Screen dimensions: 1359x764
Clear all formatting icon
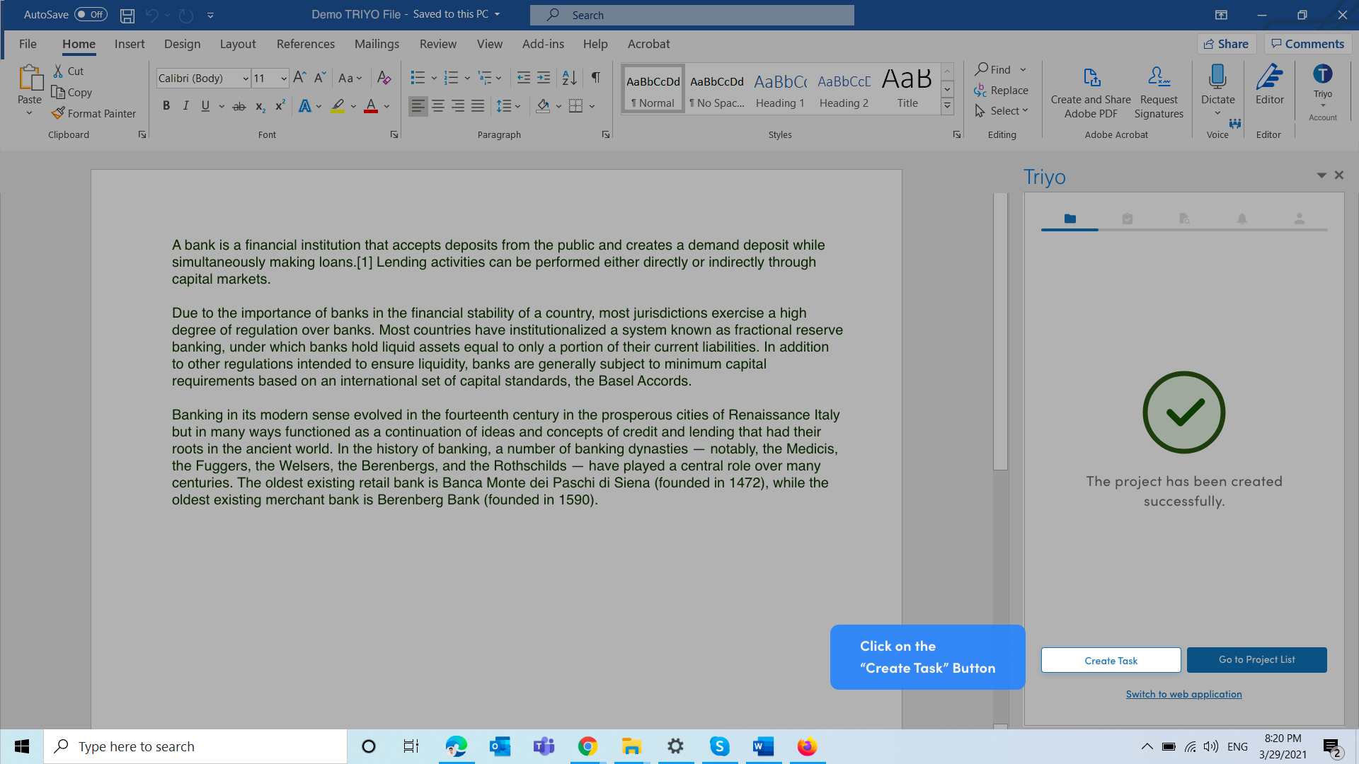(x=384, y=78)
